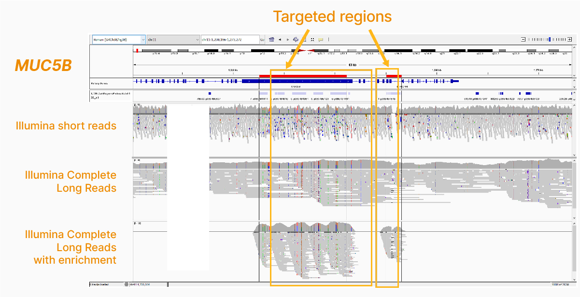
Task: Click the q24.1 band on chromosome ideogram
Action: coord(530,50)
